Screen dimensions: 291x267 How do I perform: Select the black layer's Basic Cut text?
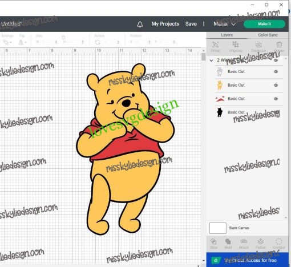tap(236, 112)
